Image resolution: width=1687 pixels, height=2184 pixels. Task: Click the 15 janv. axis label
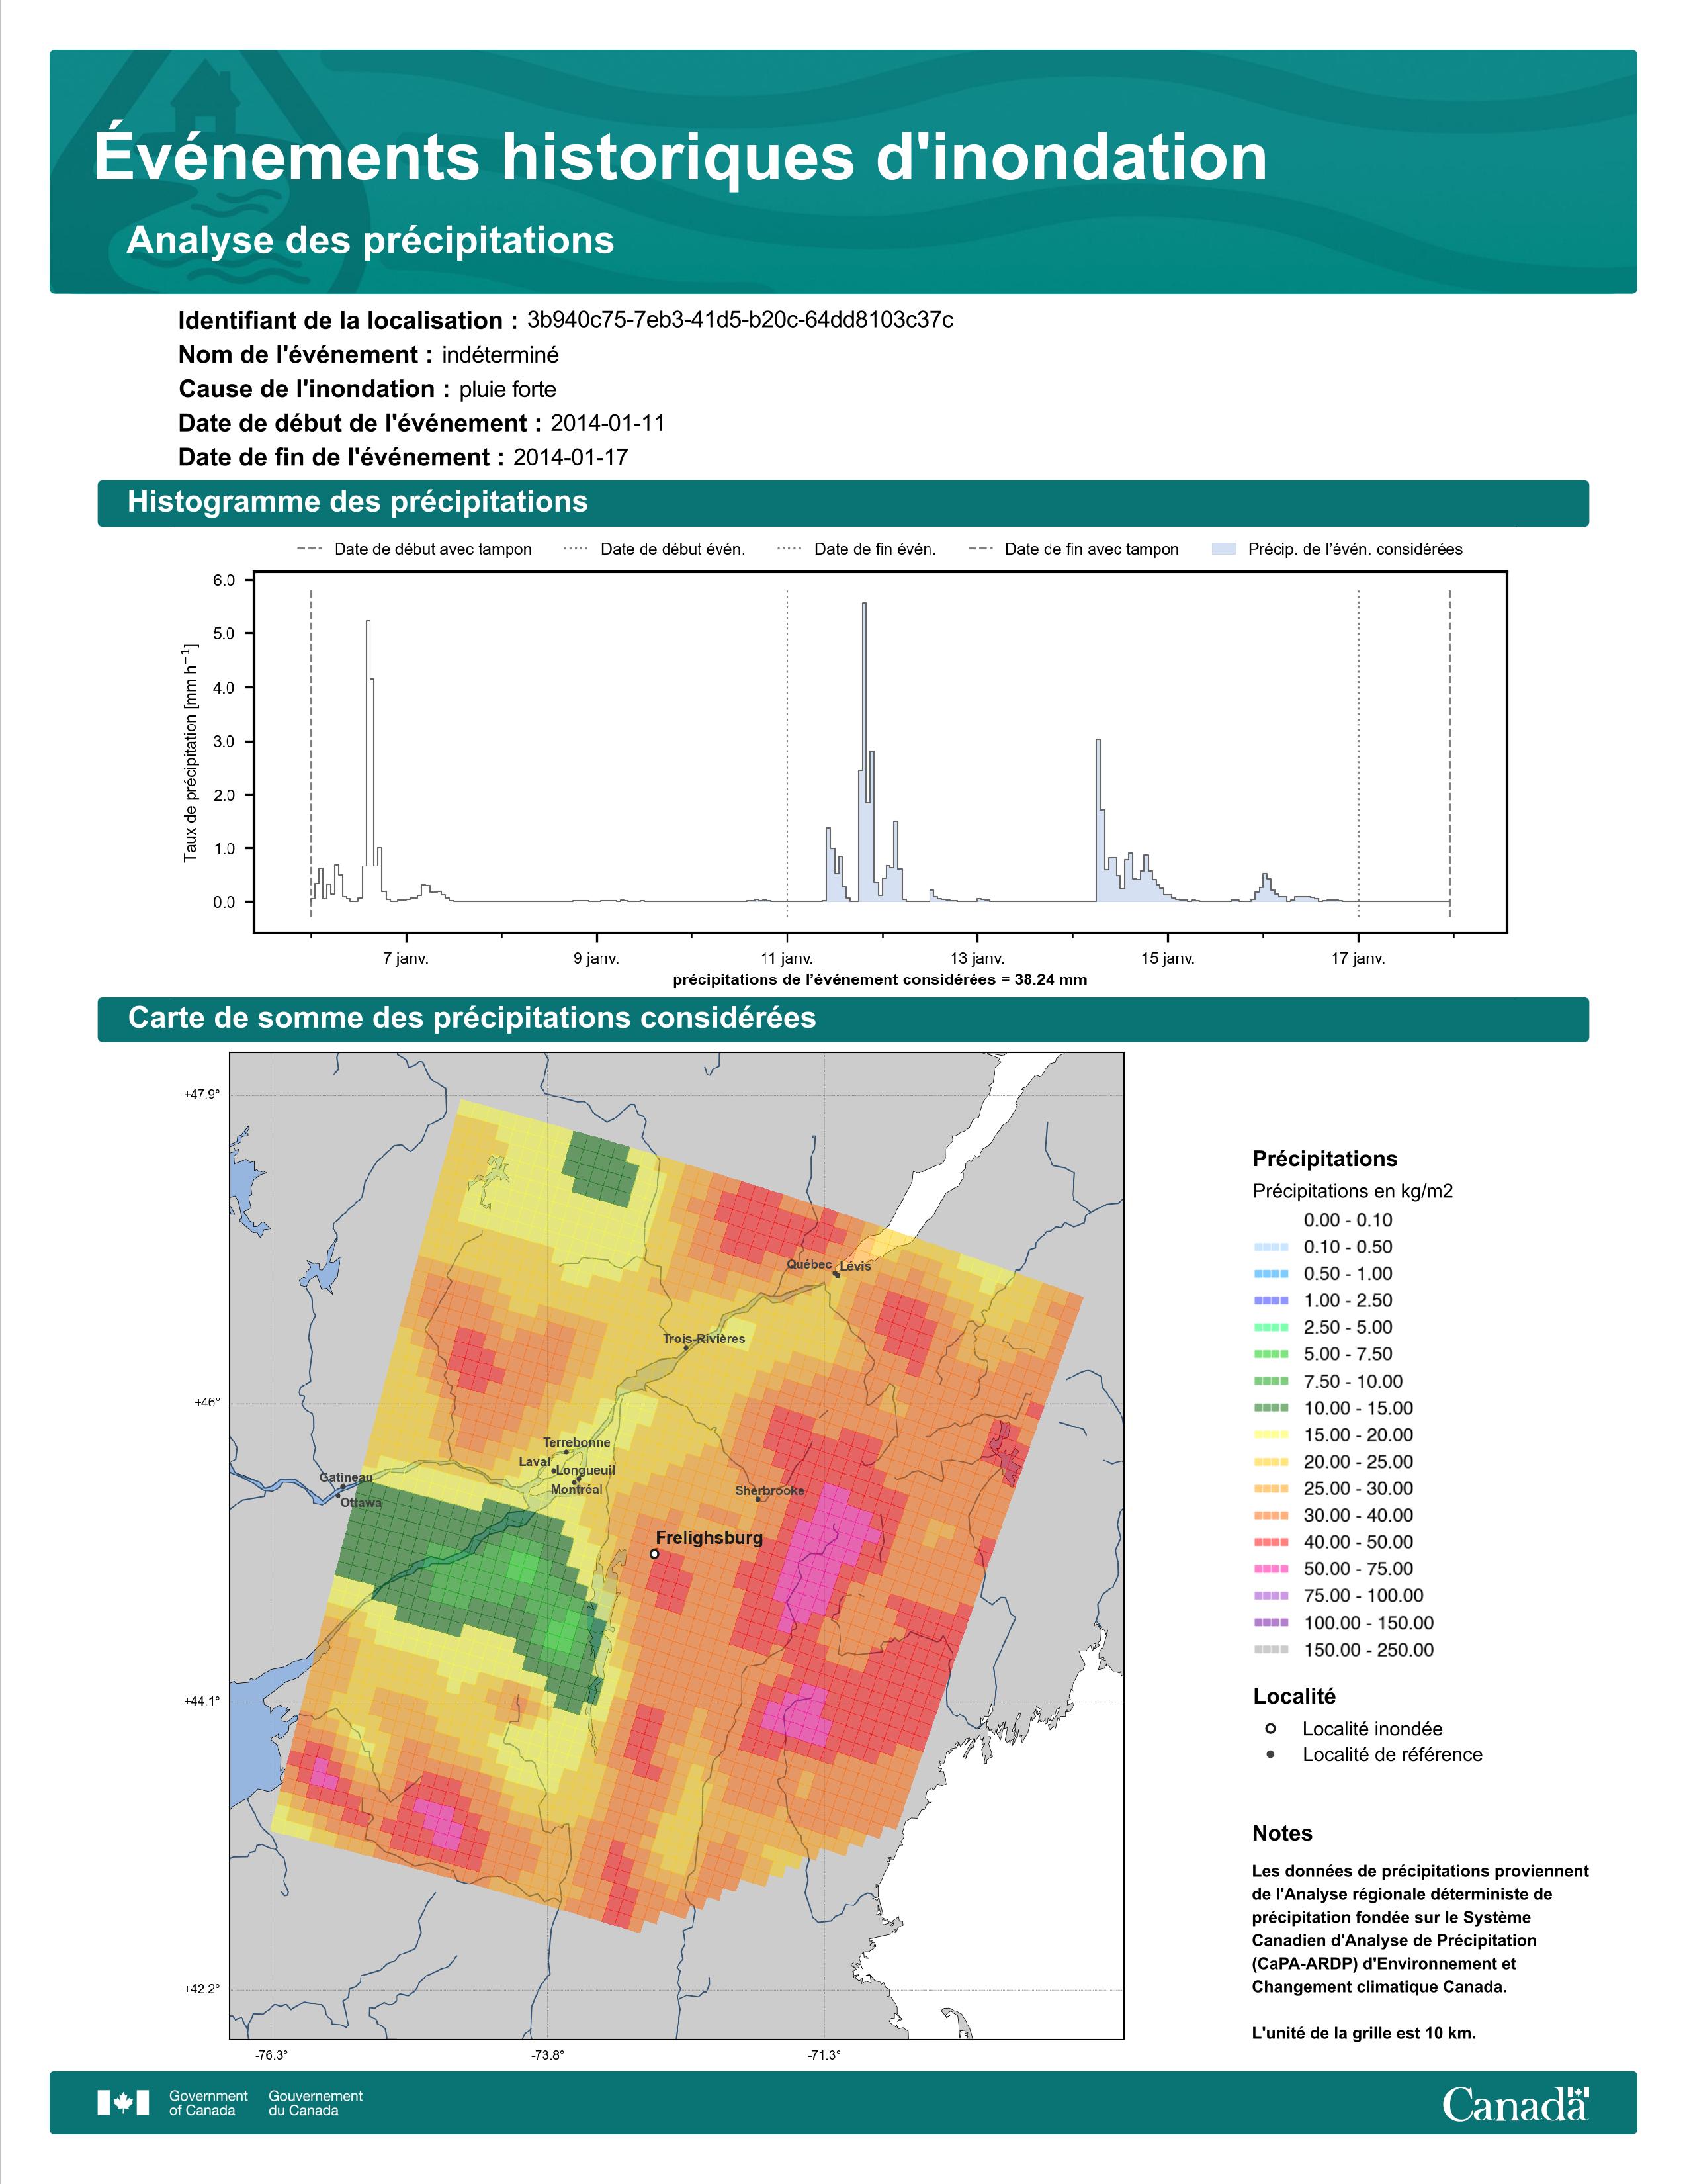(1167, 958)
